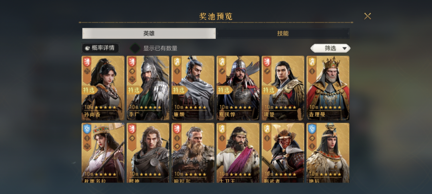Screen dimensions: 432x194
Task: Open the 筛选 filter dropdown
Action: tap(330, 48)
